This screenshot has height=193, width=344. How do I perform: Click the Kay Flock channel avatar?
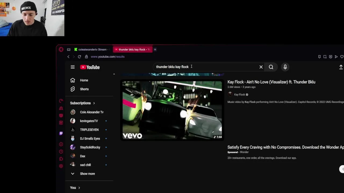tap(230, 94)
